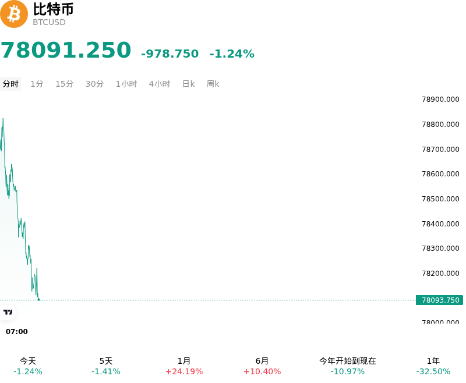Switch to the 15分 interval
Screen dimensions: 466x383
(65, 84)
